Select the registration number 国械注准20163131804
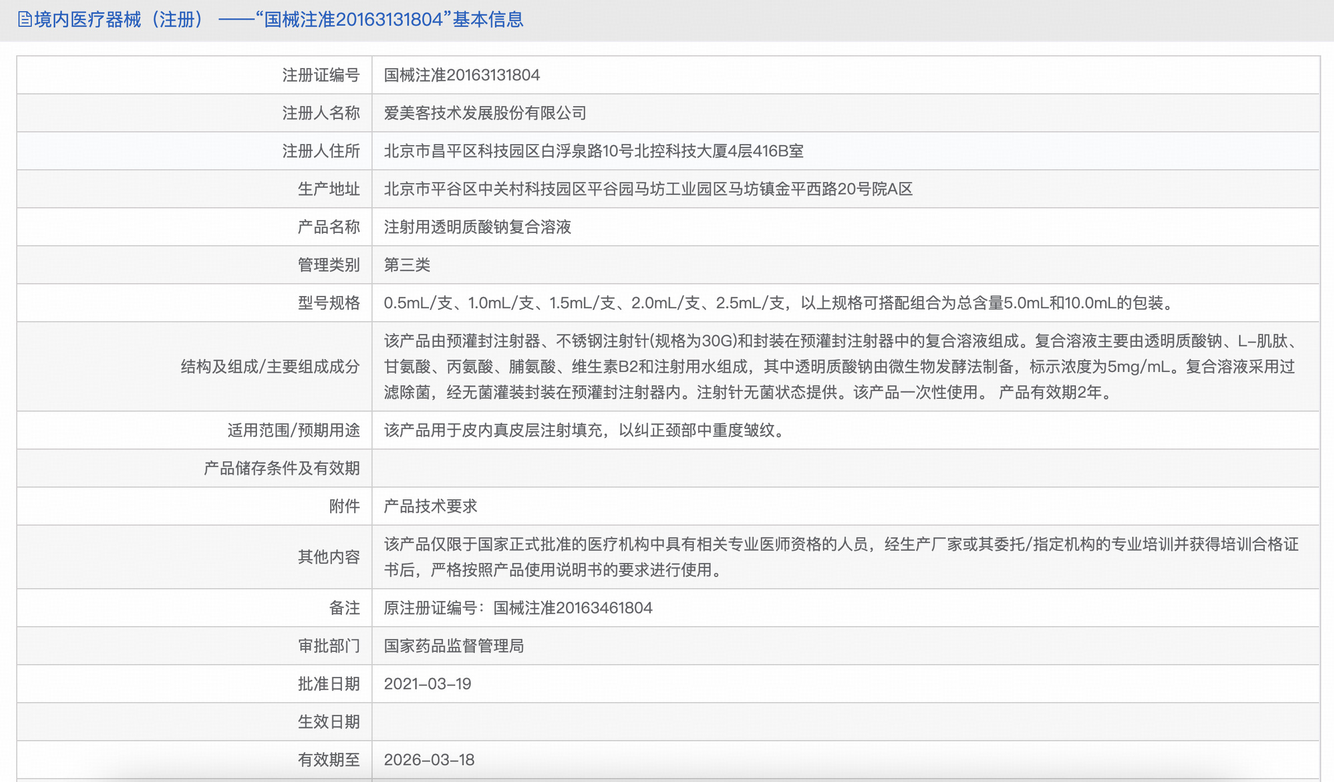 [x=462, y=75]
